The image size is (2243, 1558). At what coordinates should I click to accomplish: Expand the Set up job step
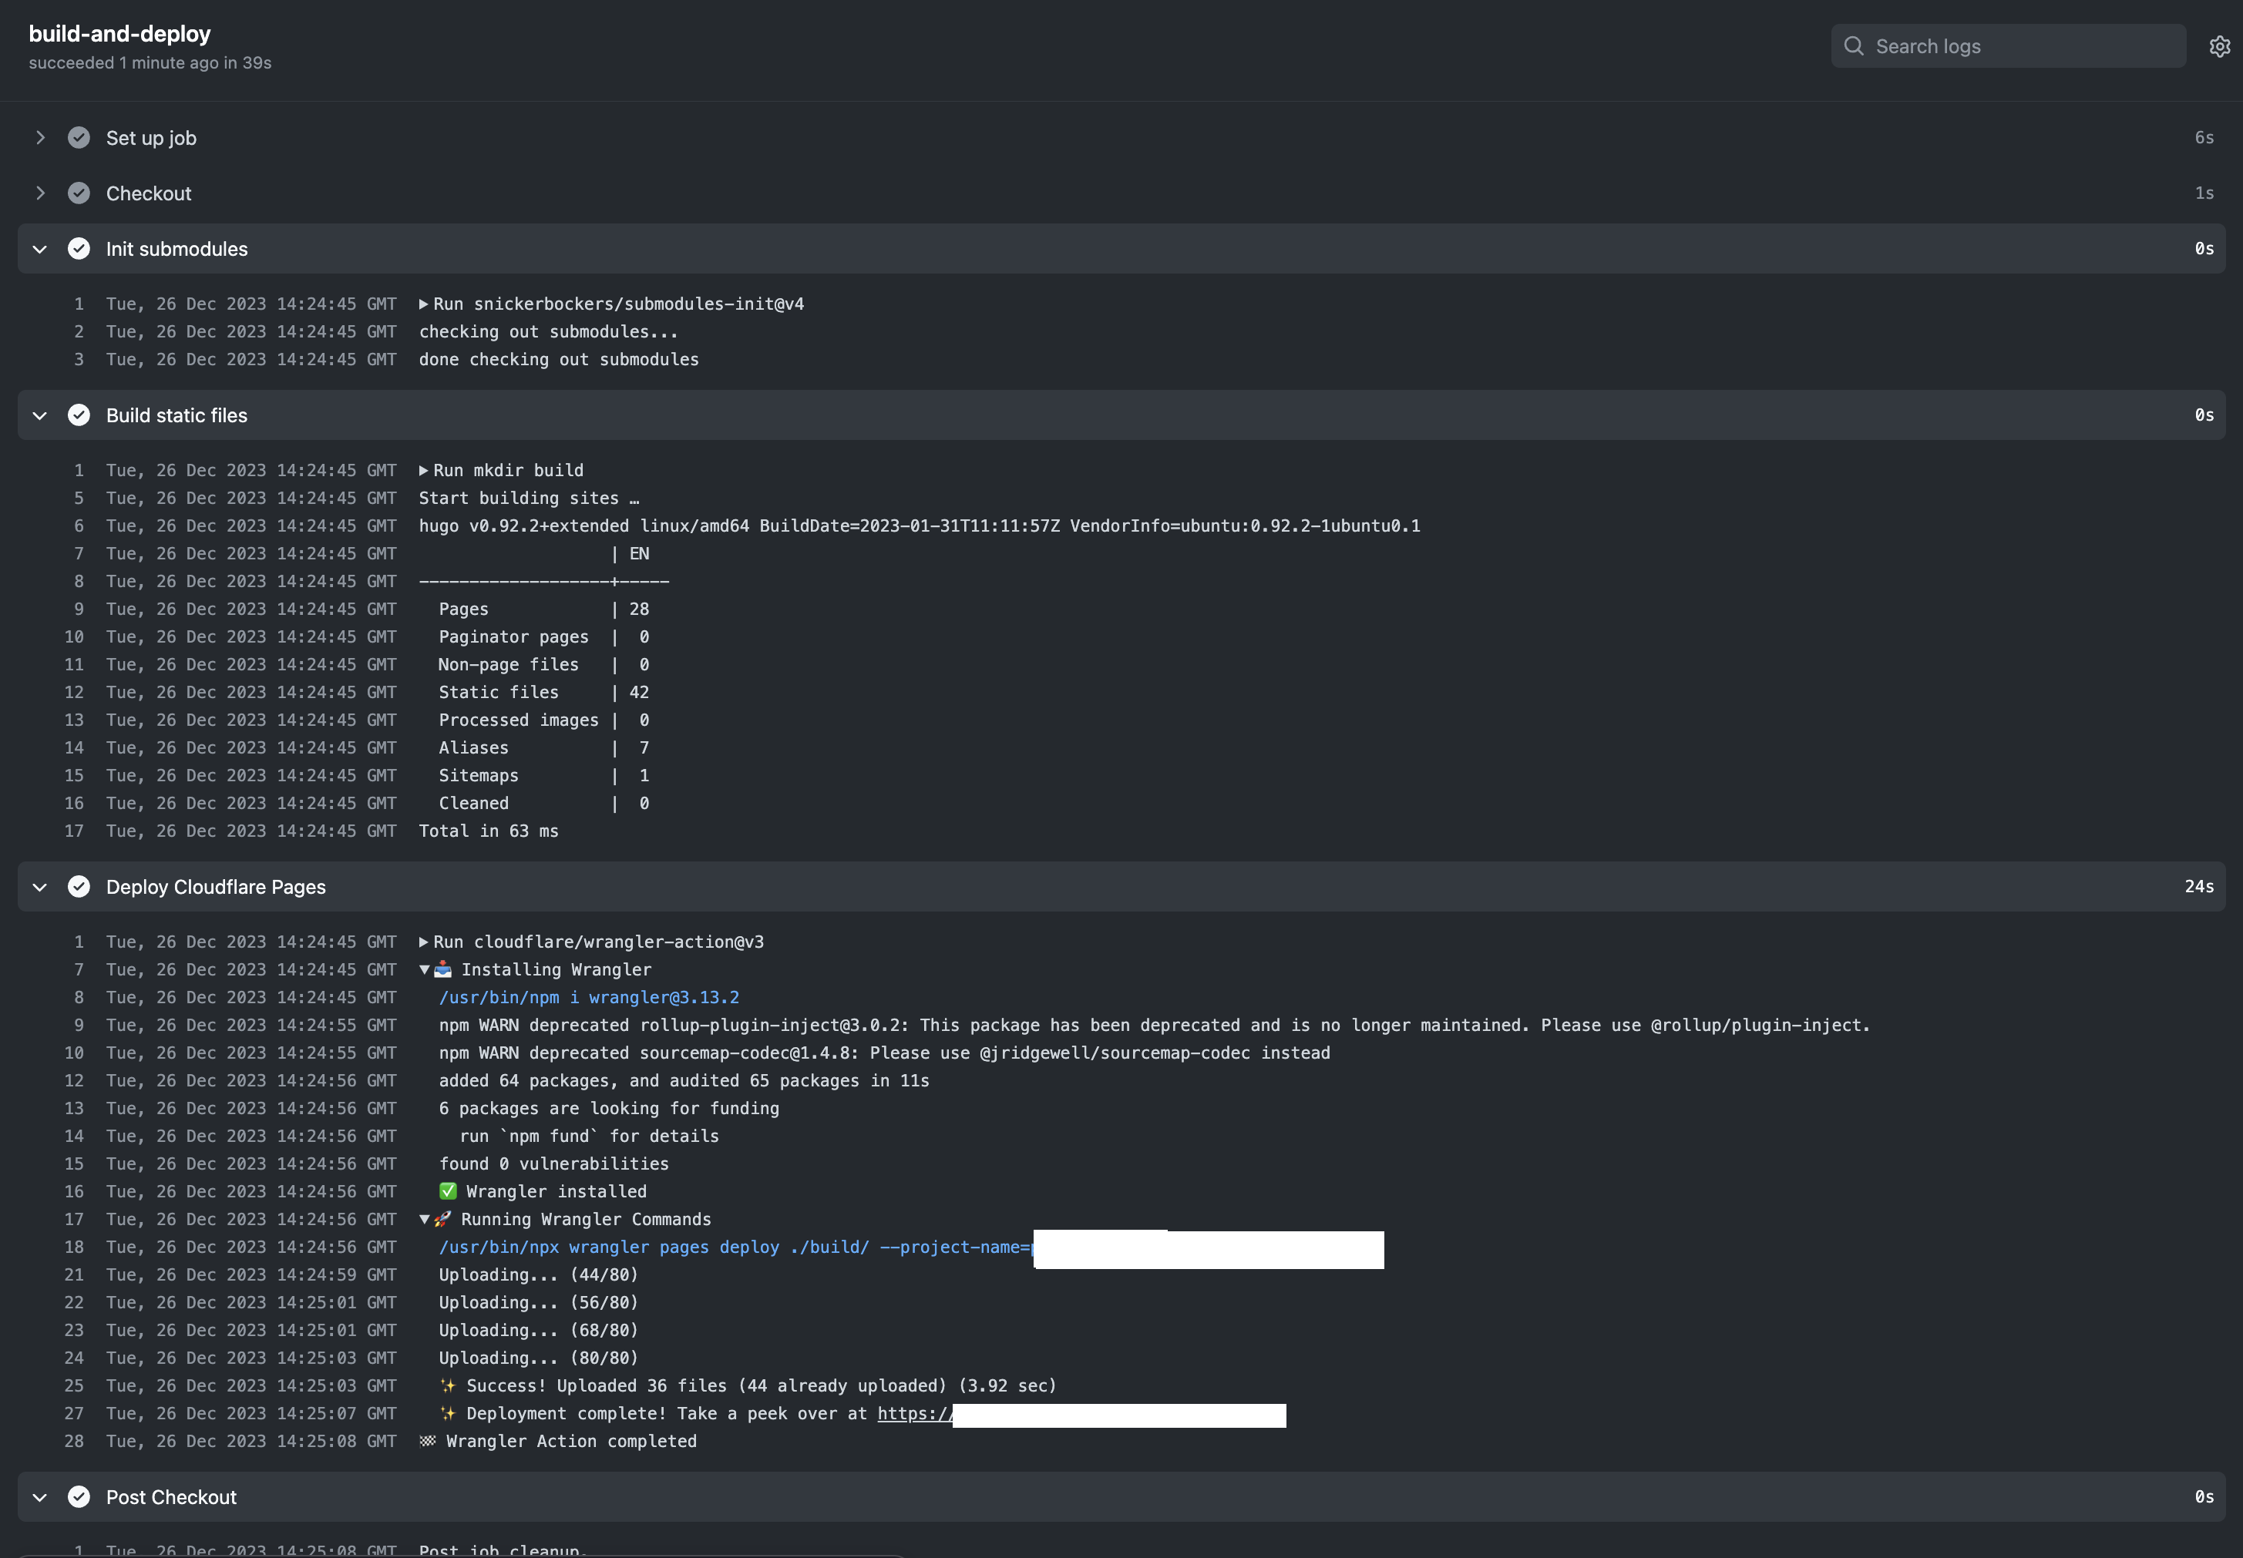(40, 138)
